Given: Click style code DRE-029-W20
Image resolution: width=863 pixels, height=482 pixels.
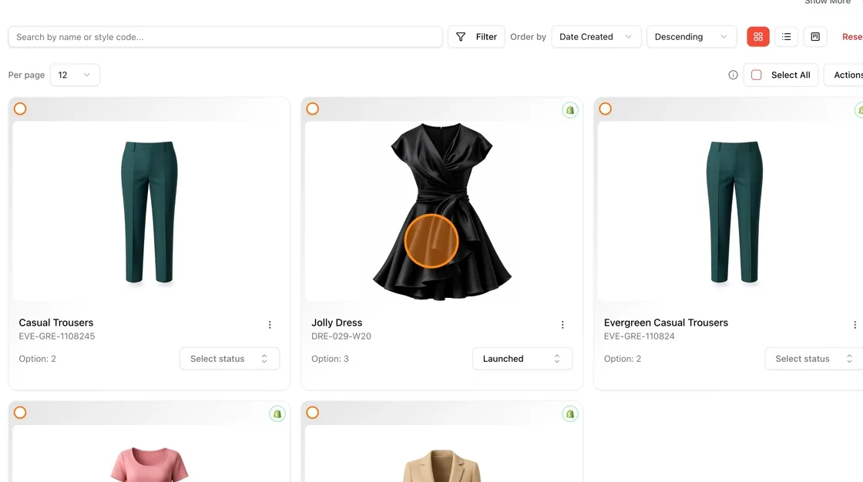Looking at the screenshot, I should tap(341, 336).
